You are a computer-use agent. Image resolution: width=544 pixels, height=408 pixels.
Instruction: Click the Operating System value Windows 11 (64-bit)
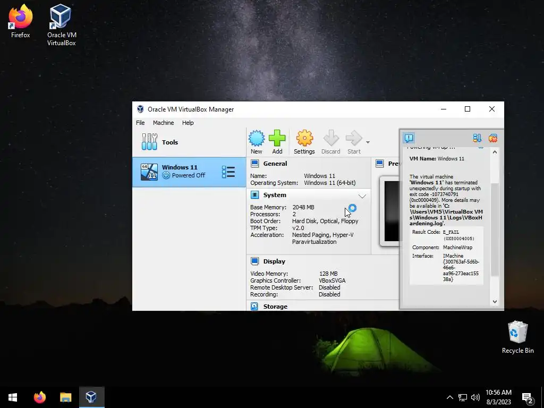(x=329, y=183)
